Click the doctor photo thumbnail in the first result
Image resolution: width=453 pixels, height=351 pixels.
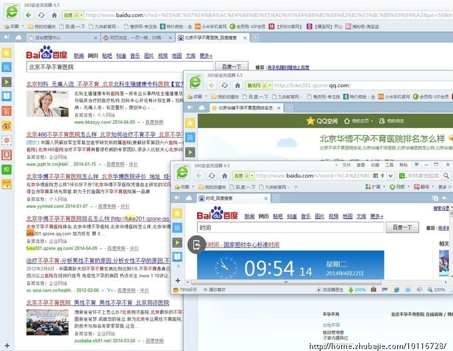pyautogui.click(x=47, y=103)
